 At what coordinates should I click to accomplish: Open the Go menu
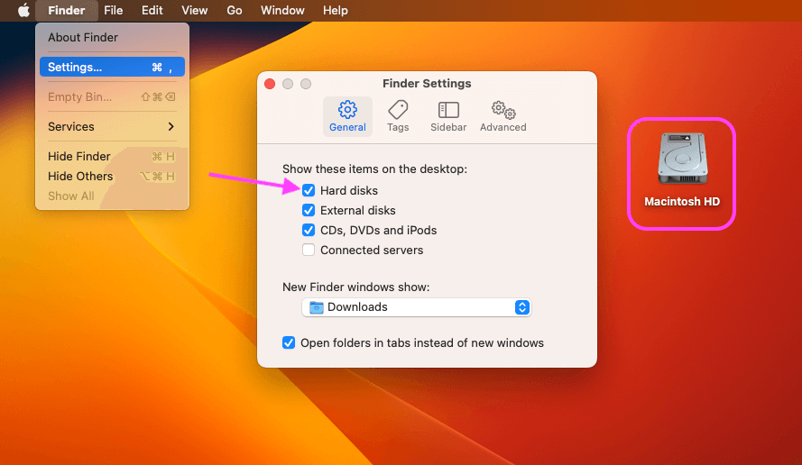(x=235, y=10)
